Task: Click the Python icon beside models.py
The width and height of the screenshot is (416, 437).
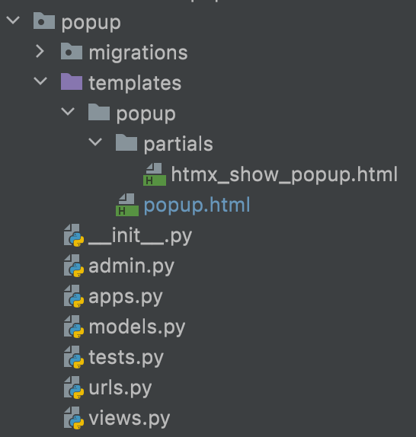Action: pos(74,327)
